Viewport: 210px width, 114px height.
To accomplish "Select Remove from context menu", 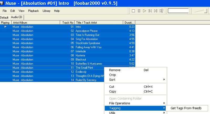I will pos(115,70).
